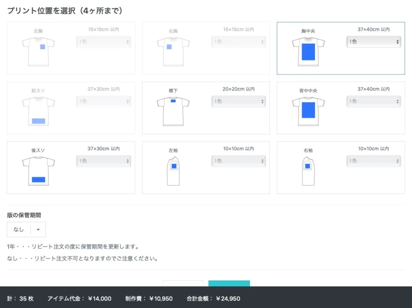Expand the 背中中央 color count dropdown
Viewport: 412px width, 308px height.
(x=373, y=102)
